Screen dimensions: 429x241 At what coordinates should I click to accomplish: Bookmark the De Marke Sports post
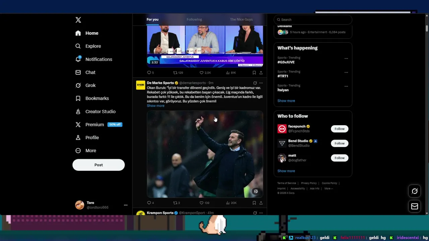point(254,203)
